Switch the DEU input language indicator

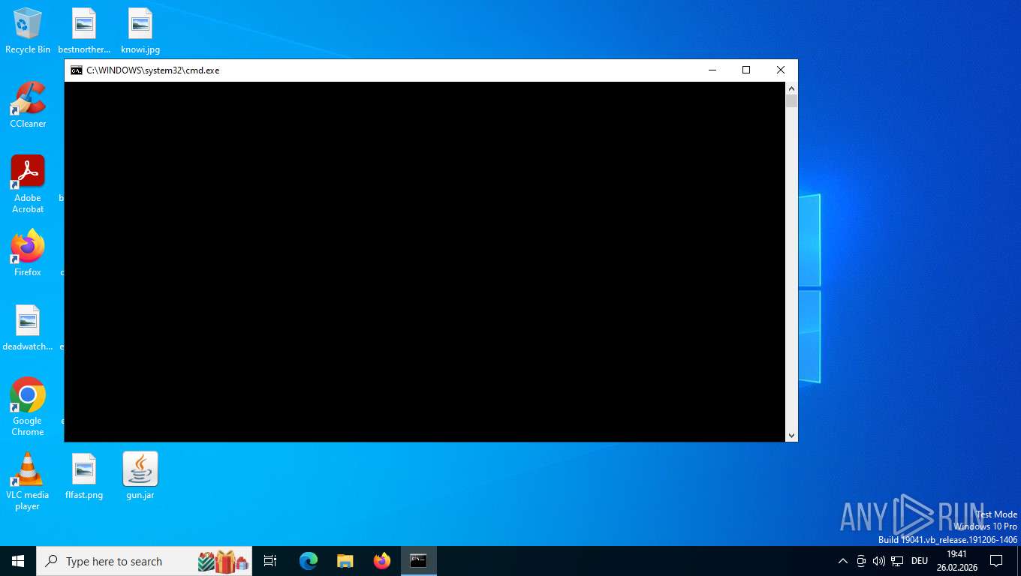click(920, 561)
